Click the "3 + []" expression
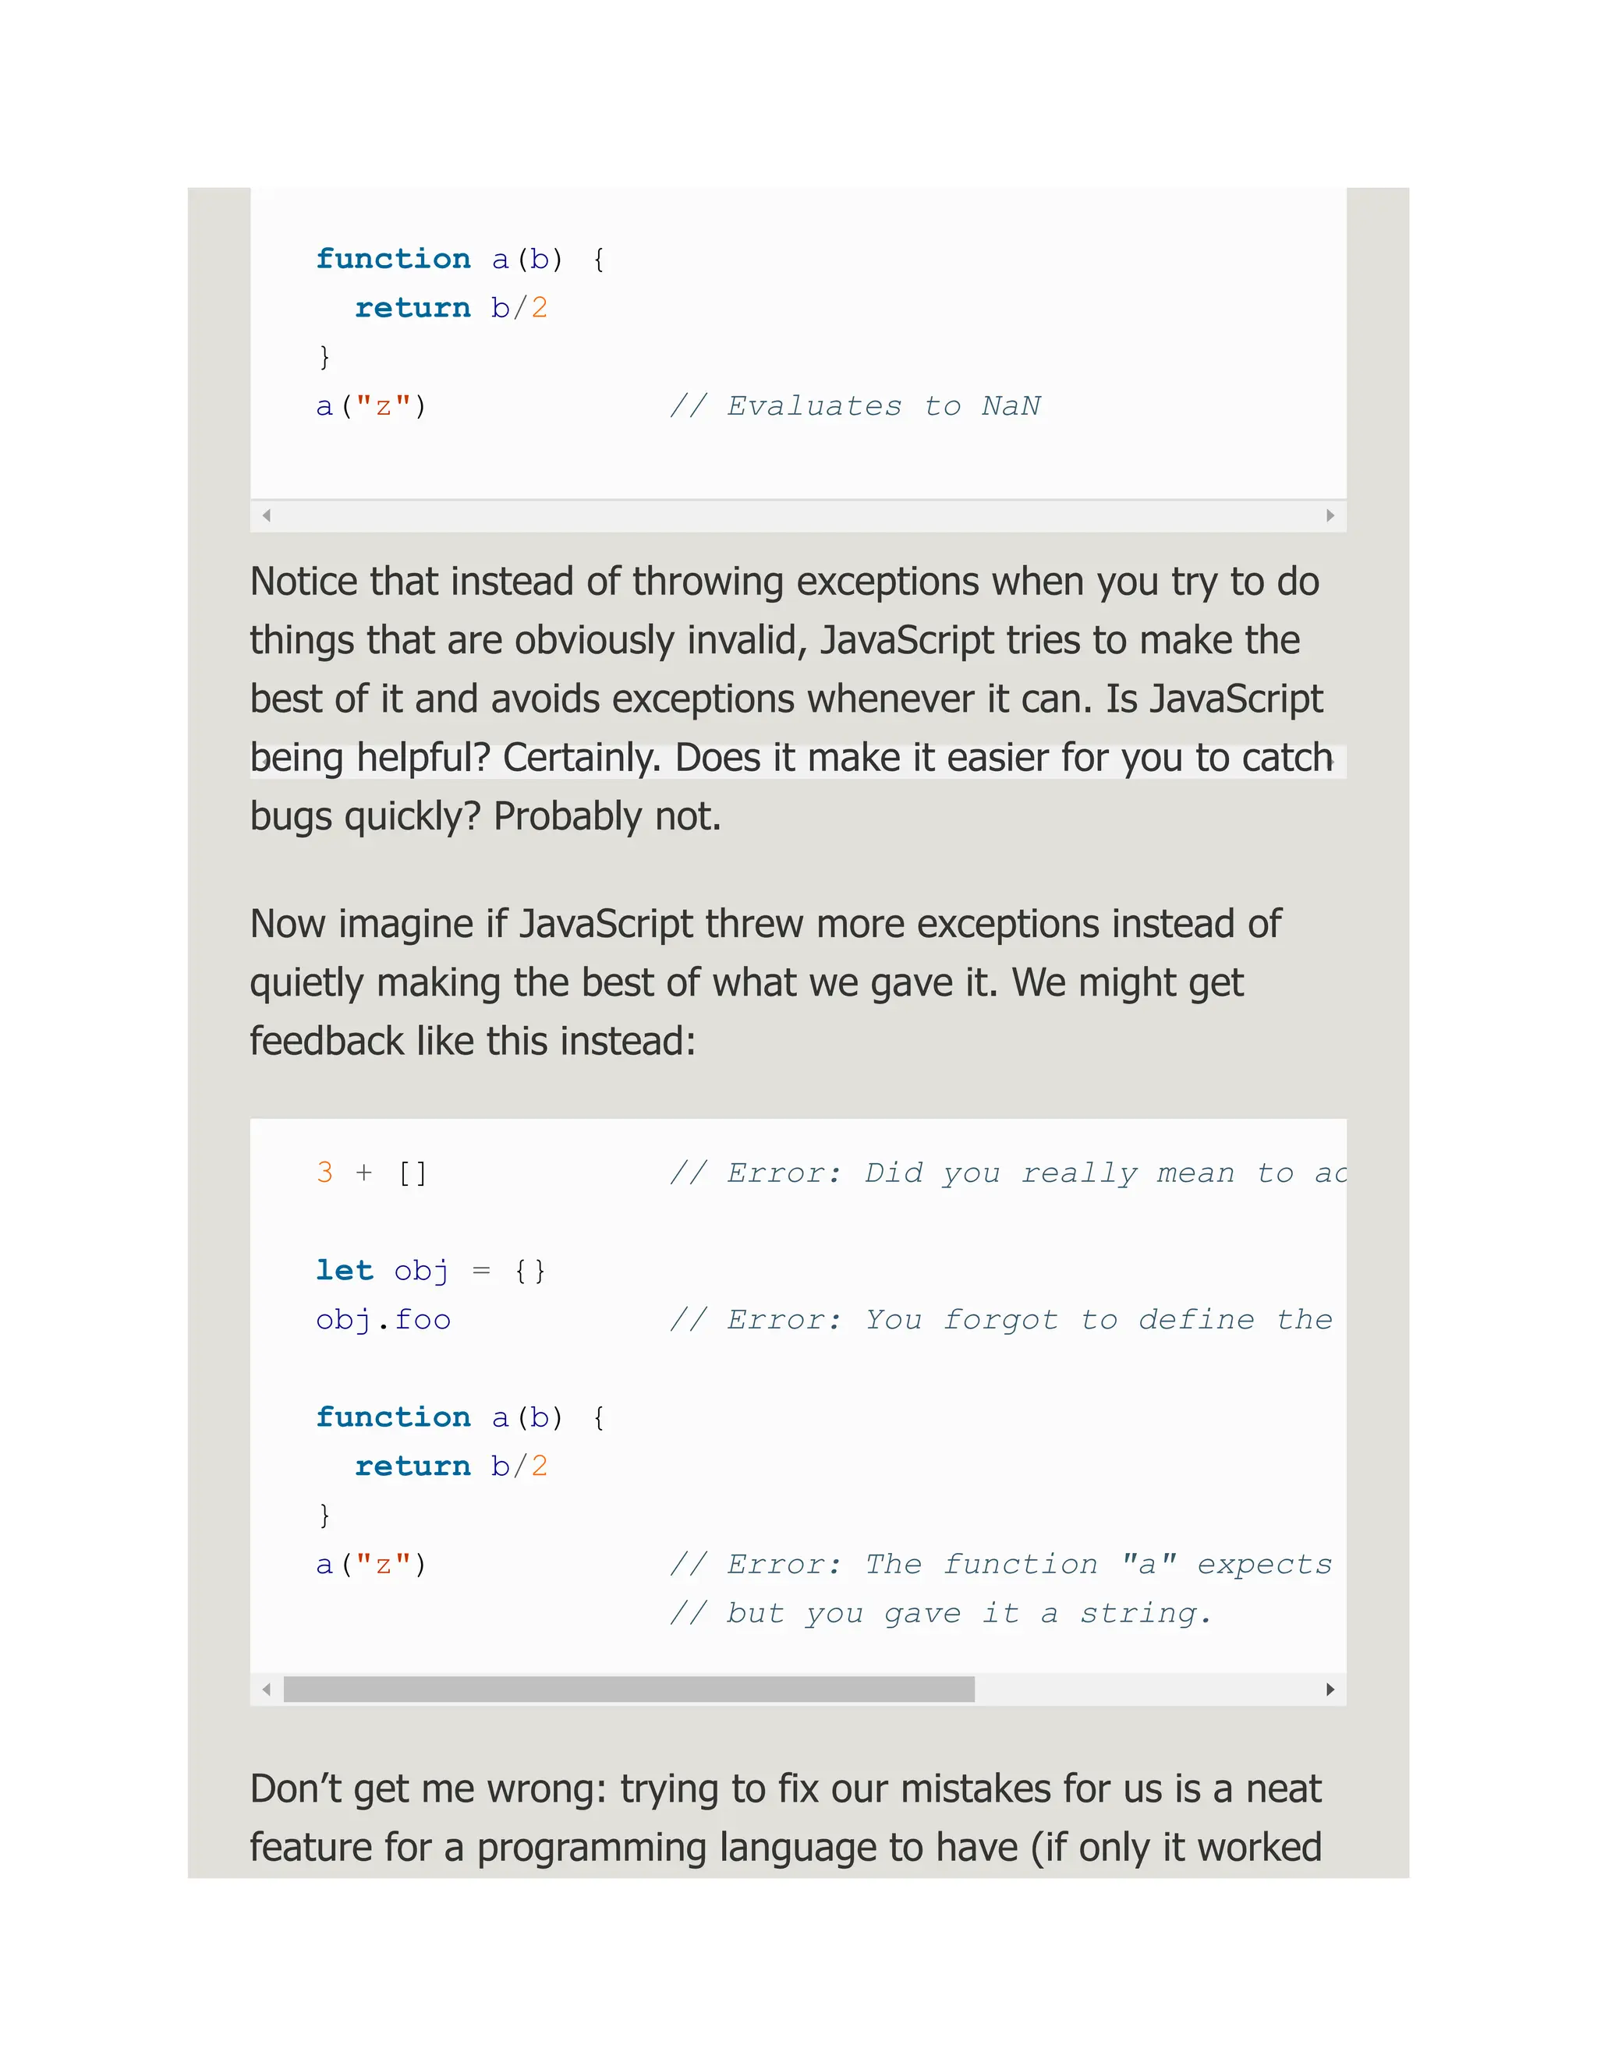This screenshot has height=2066, width=1597. pyautogui.click(x=371, y=1173)
